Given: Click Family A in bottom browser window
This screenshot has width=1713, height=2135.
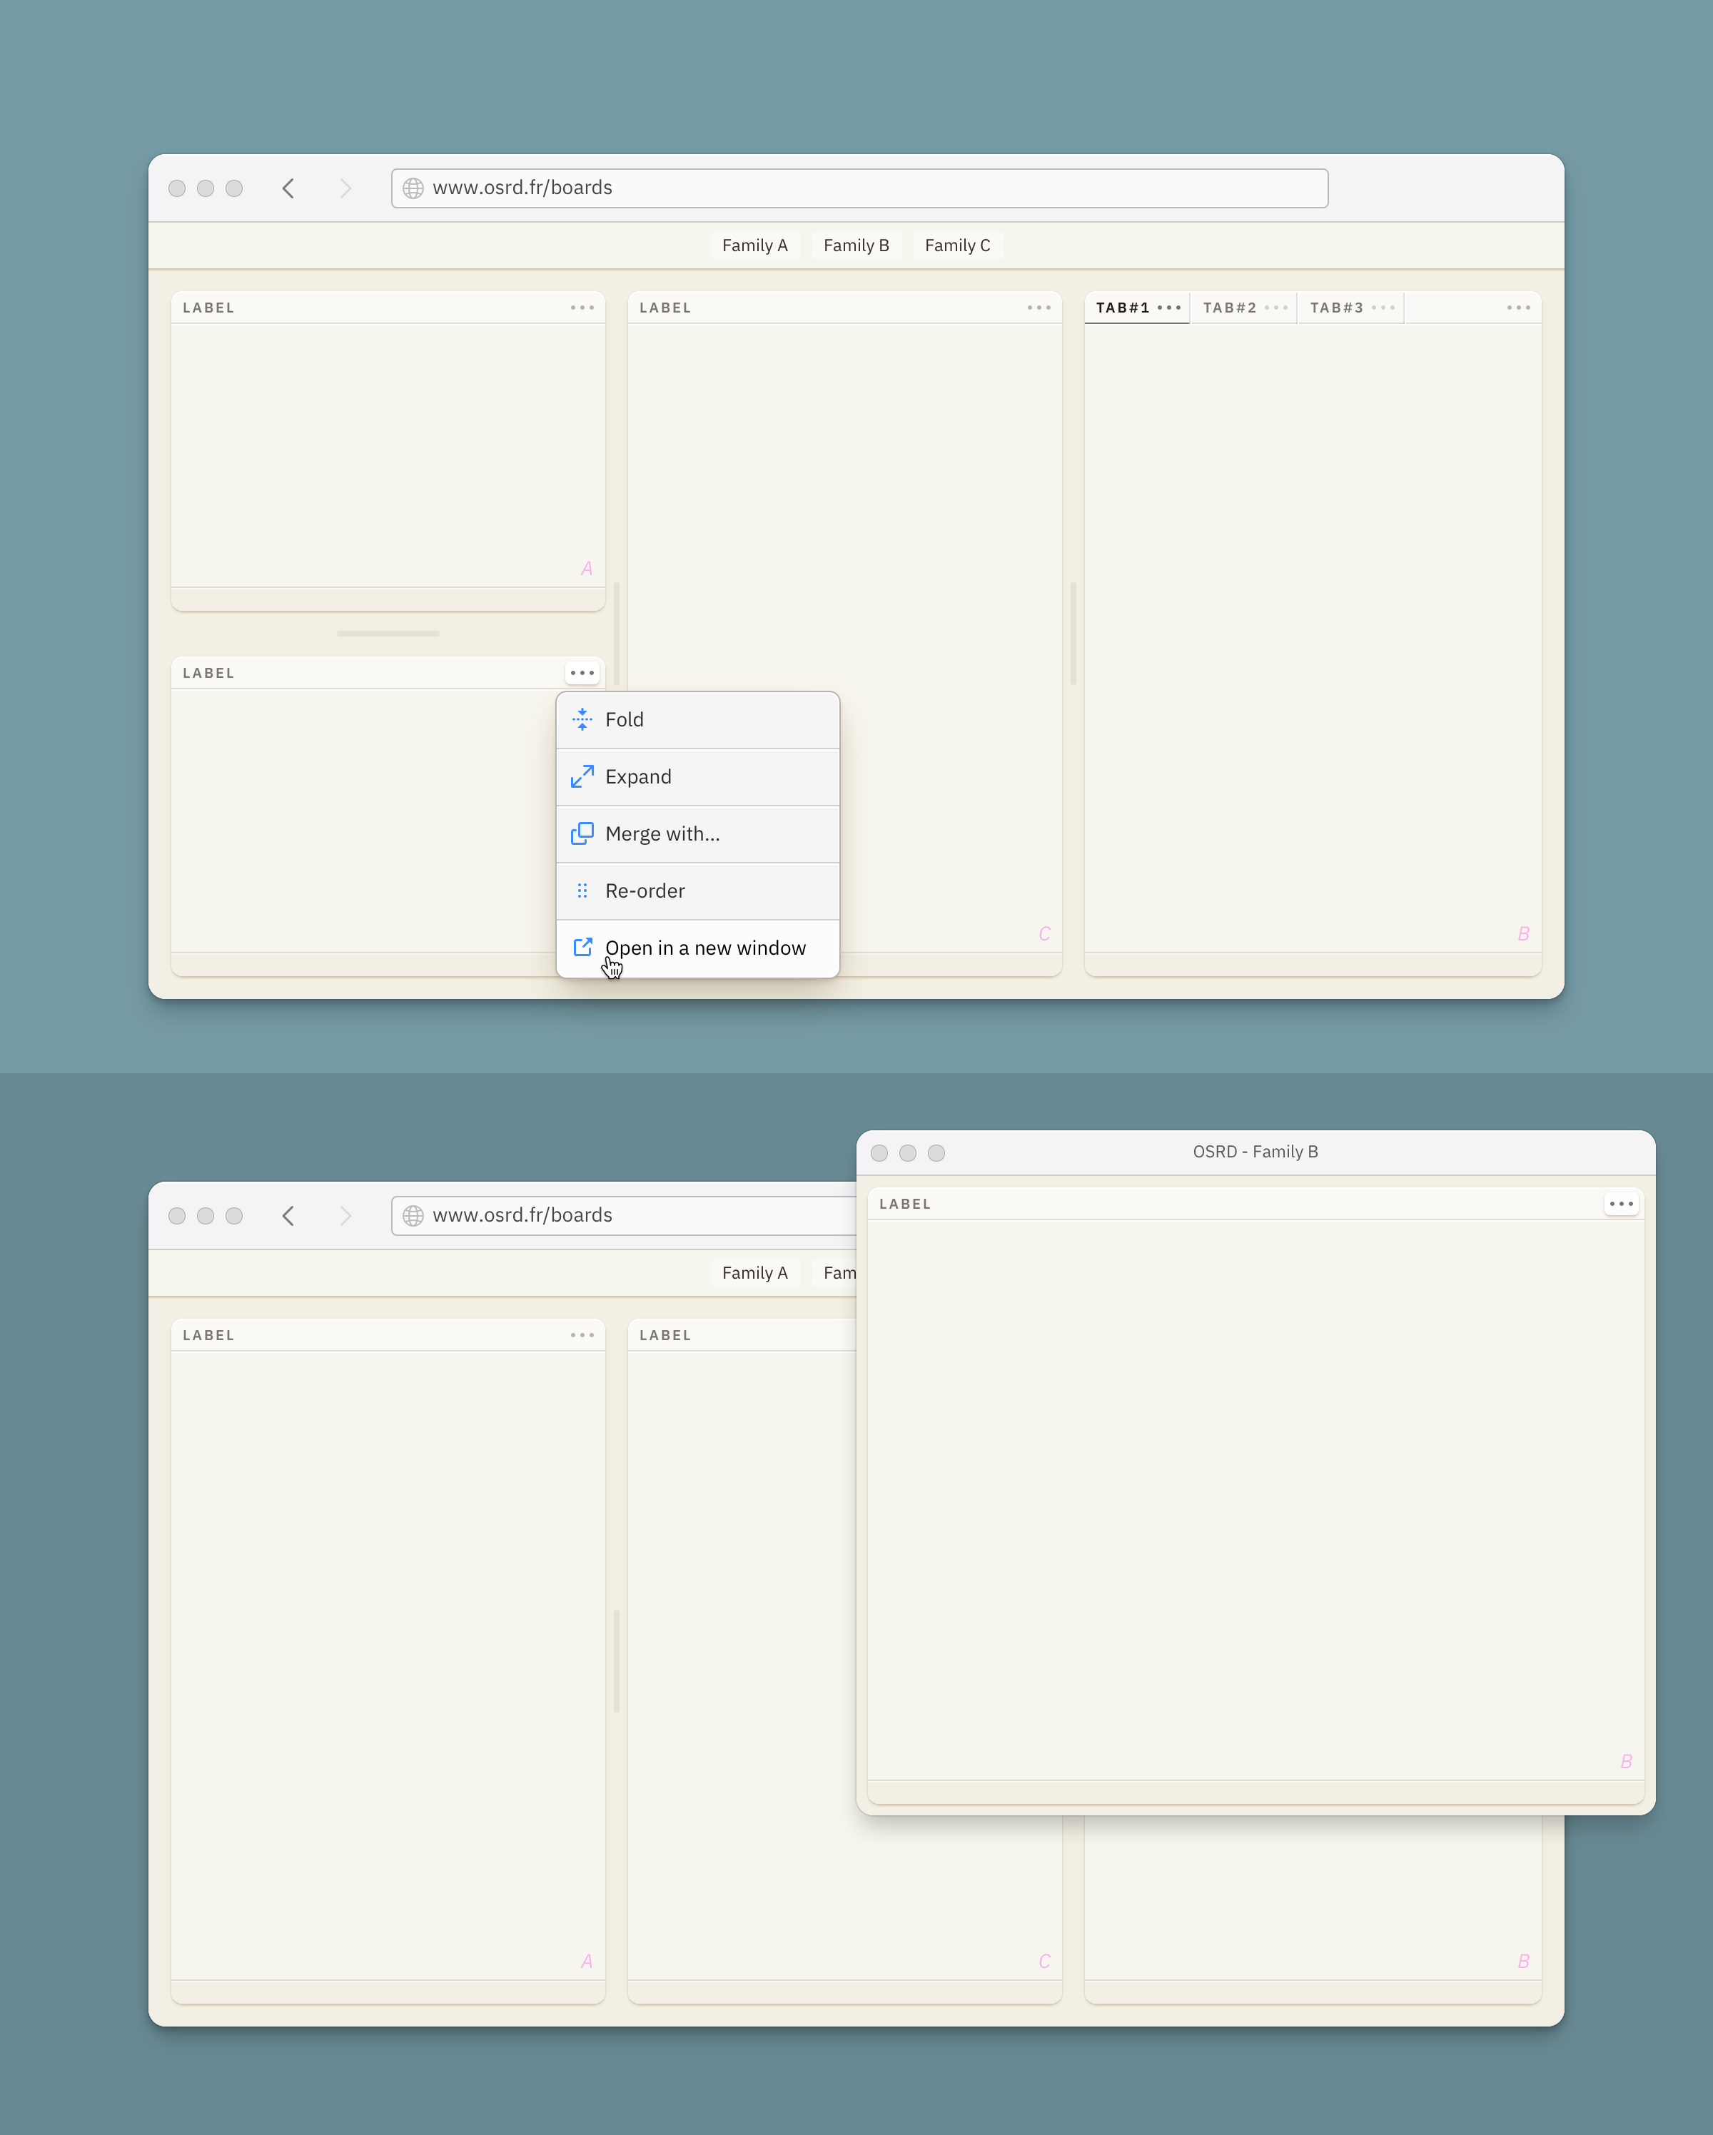Looking at the screenshot, I should pyautogui.click(x=754, y=1274).
